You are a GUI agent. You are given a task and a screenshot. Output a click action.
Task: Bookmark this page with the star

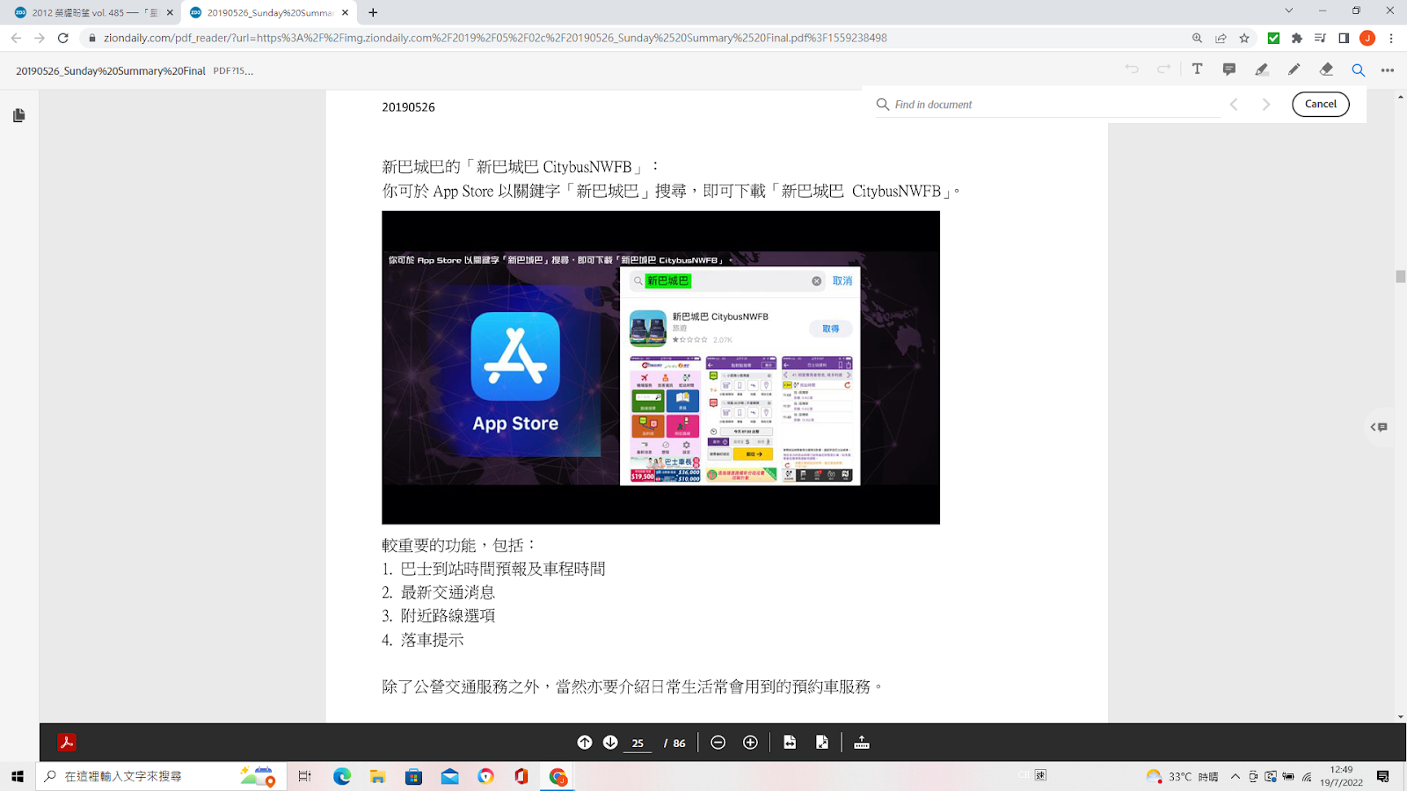[1244, 38]
